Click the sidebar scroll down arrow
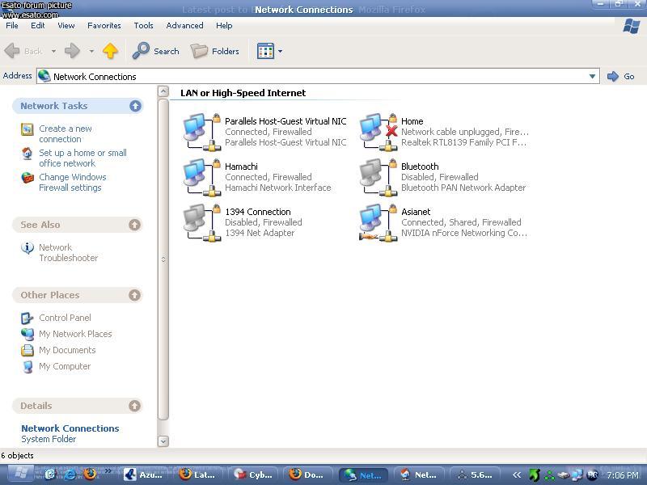The height and width of the screenshot is (485, 647). pos(163,441)
